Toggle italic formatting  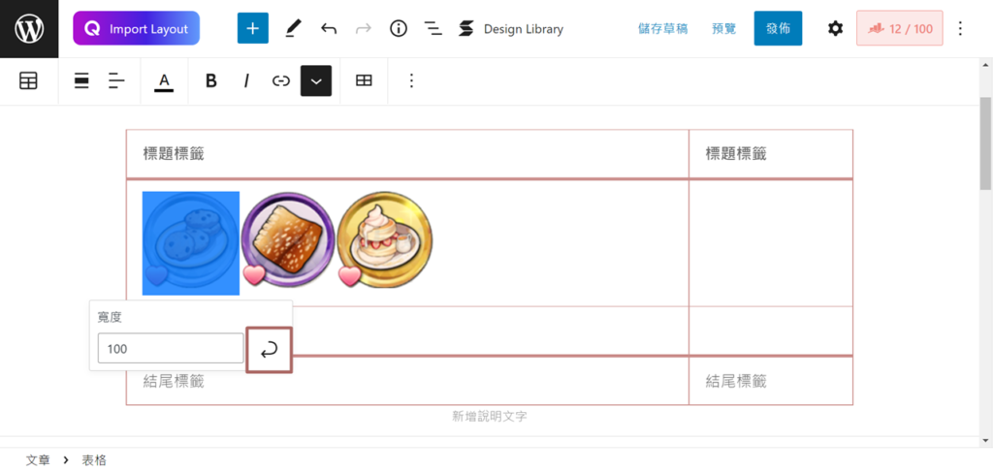(246, 80)
